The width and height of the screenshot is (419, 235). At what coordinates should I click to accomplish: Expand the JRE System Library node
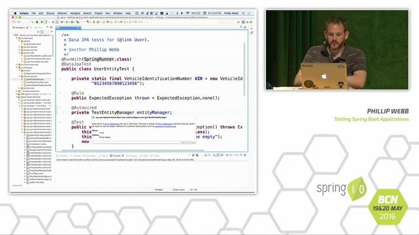tap(16, 94)
